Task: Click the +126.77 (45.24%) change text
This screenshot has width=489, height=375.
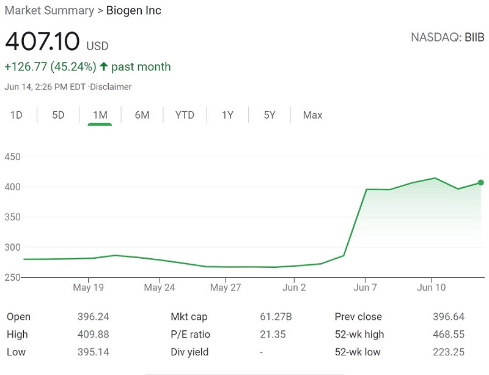Action: pyautogui.click(x=50, y=67)
